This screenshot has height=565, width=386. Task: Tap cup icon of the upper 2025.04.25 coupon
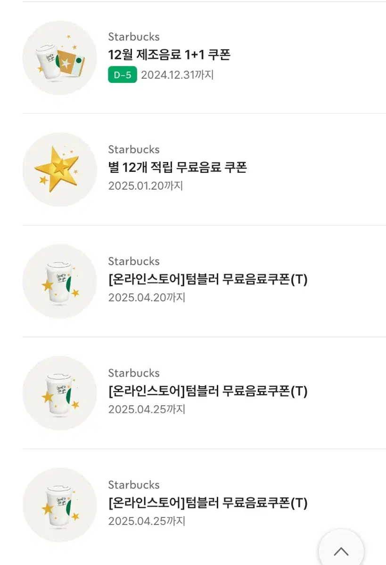click(x=59, y=393)
